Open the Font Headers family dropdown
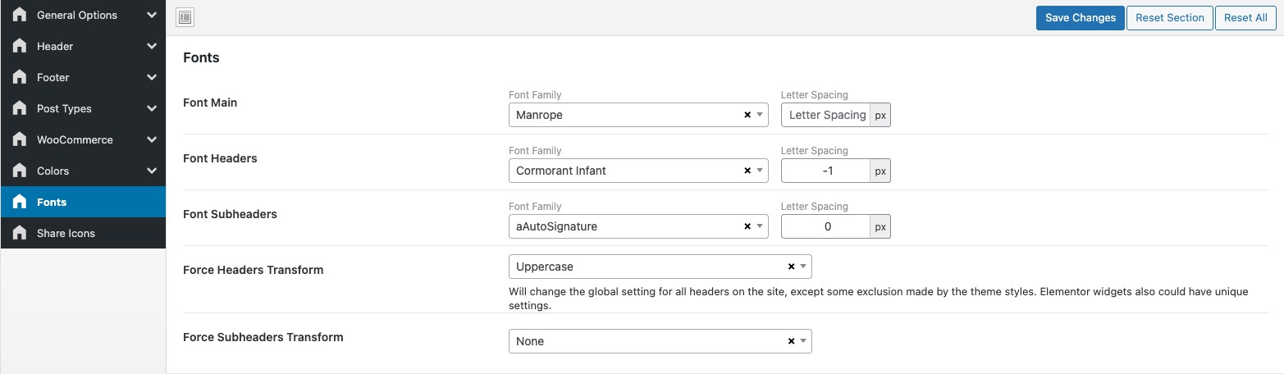The height and width of the screenshot is (374, 1284). tap(628, 171)
